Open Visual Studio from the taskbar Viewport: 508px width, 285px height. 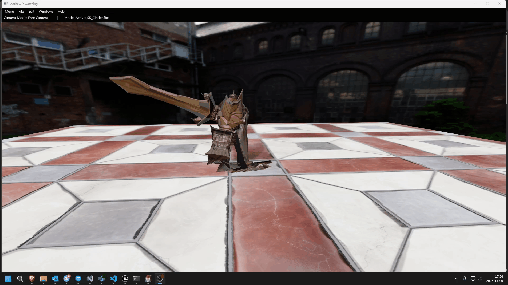pos(90,279)
